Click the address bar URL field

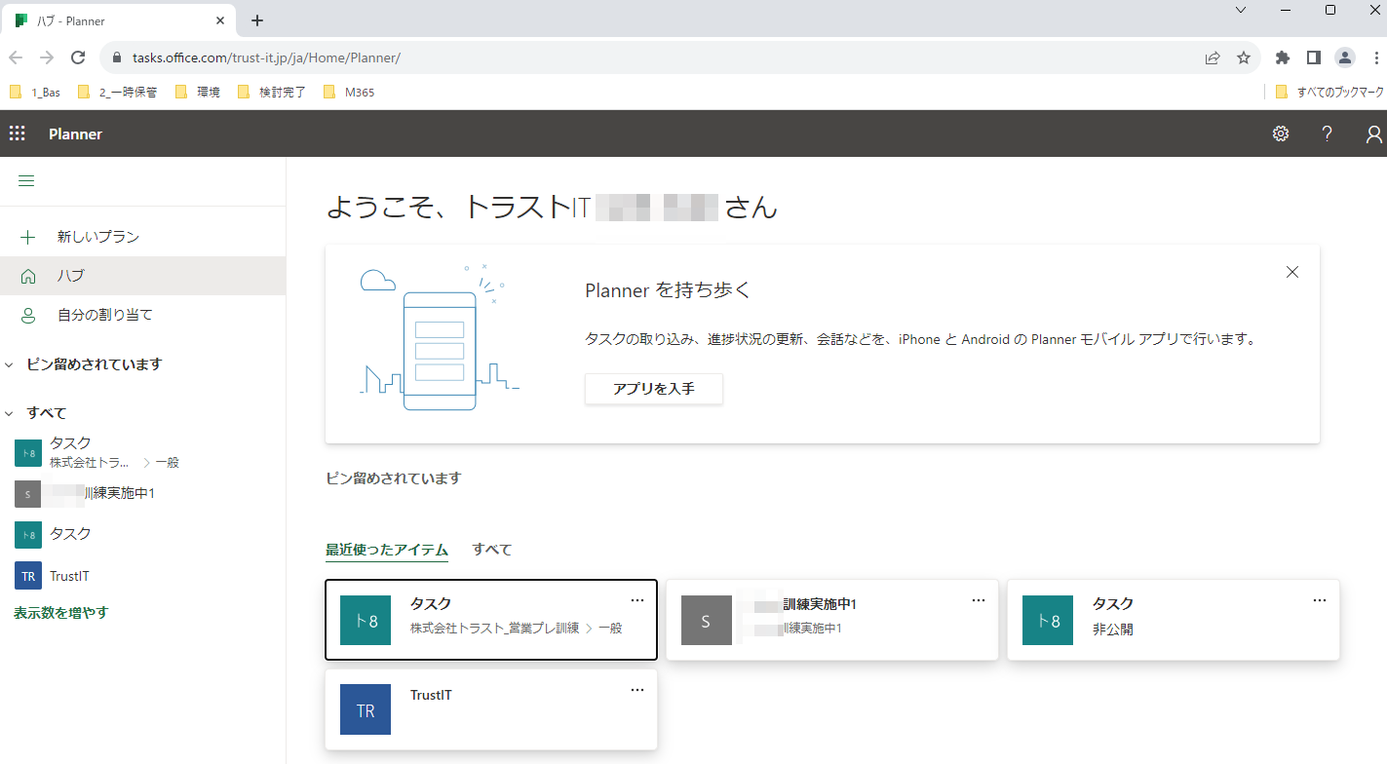(x=663, y=57)
